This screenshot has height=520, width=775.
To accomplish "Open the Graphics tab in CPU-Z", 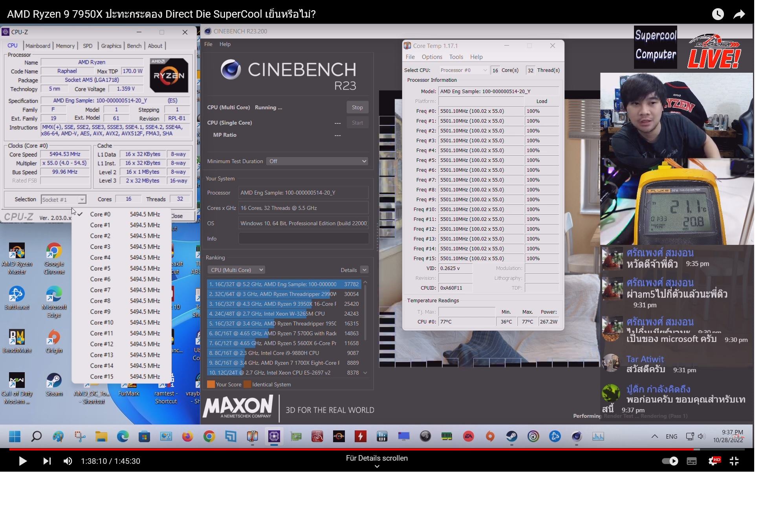I will pos(111,46).
